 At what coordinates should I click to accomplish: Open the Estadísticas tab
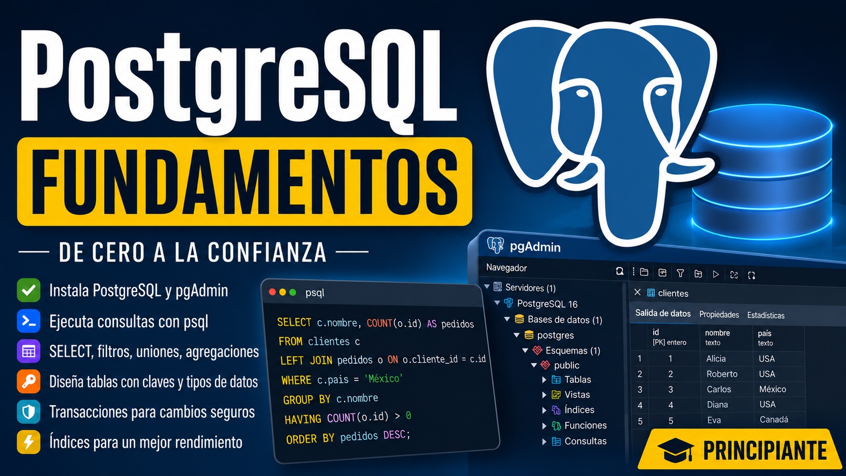(x=766, y=315)
